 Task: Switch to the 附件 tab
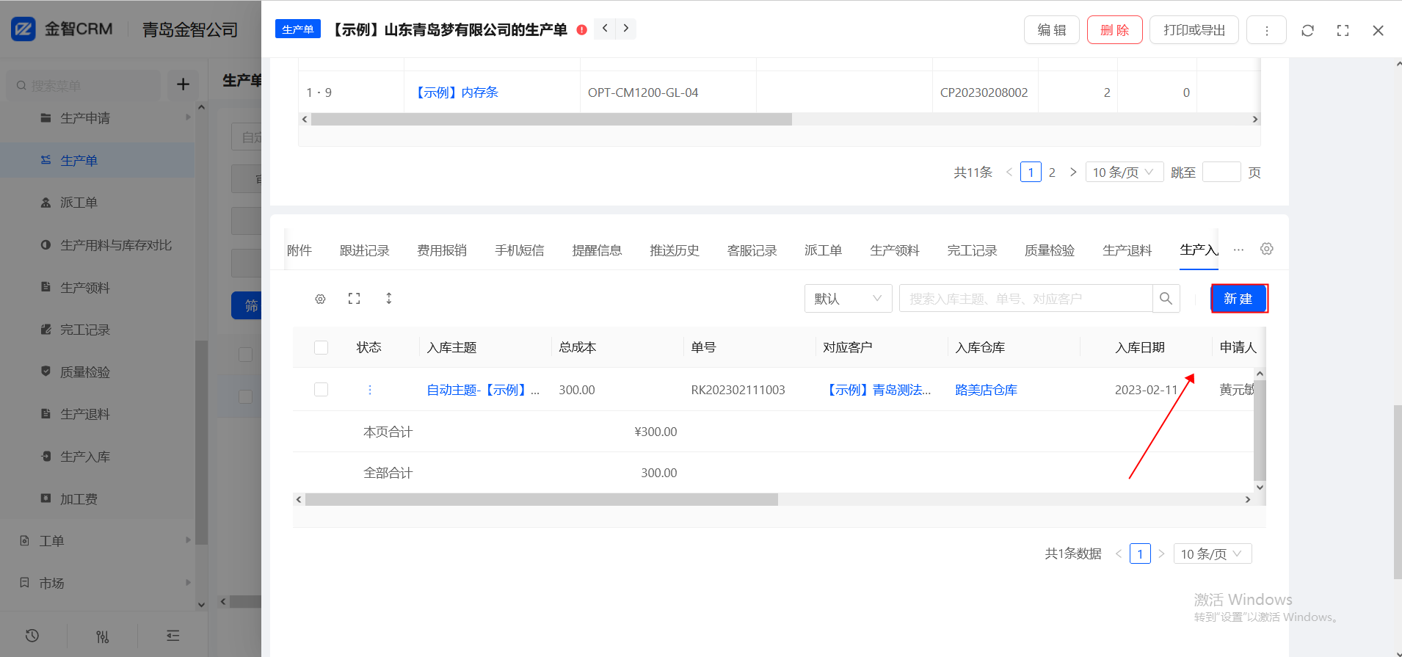(x=299, y=250)
